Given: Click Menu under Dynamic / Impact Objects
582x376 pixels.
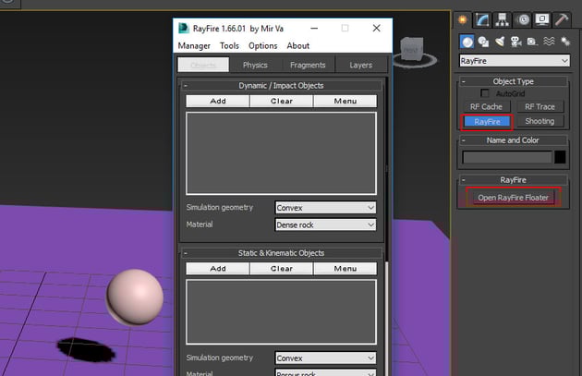Looking at the screenshot, I should tap(346, 101).
